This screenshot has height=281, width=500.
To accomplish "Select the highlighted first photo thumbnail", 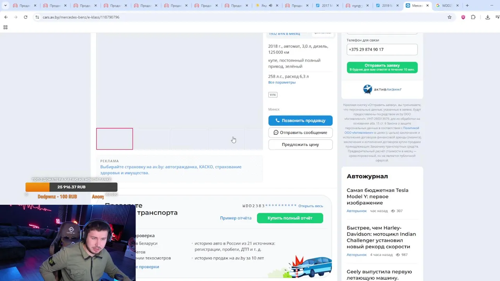I will pos(114,139).
